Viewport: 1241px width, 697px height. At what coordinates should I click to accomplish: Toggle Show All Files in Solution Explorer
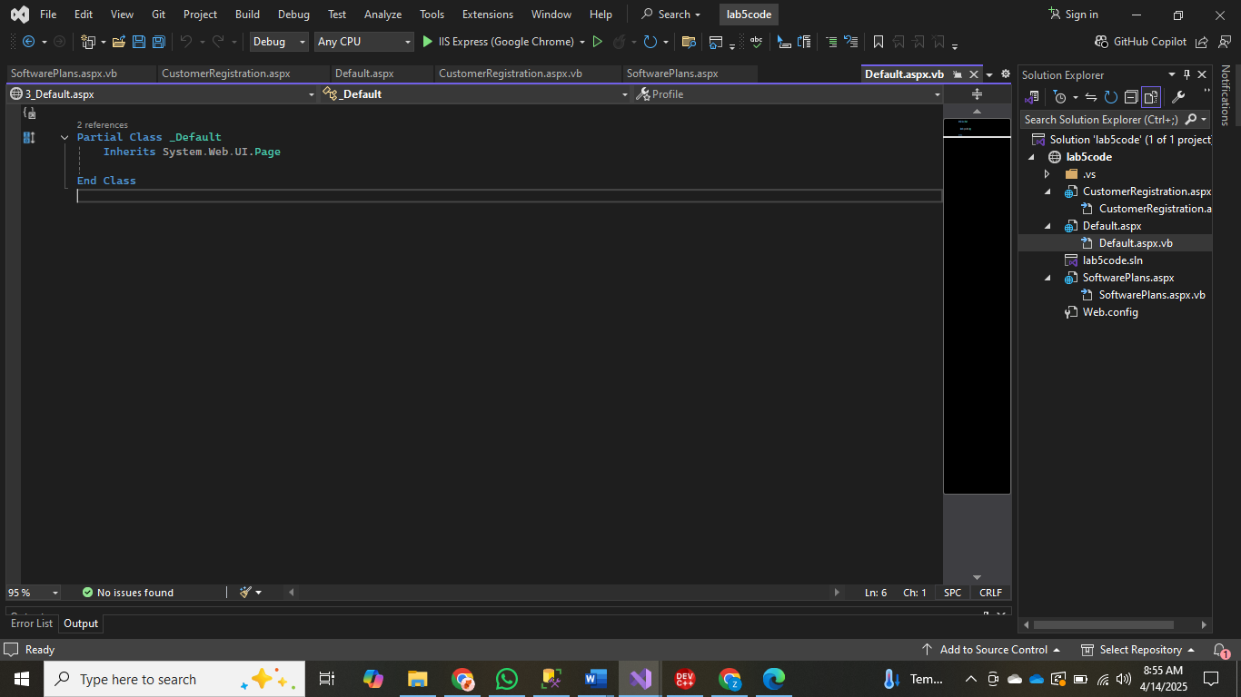[1151, 97]
